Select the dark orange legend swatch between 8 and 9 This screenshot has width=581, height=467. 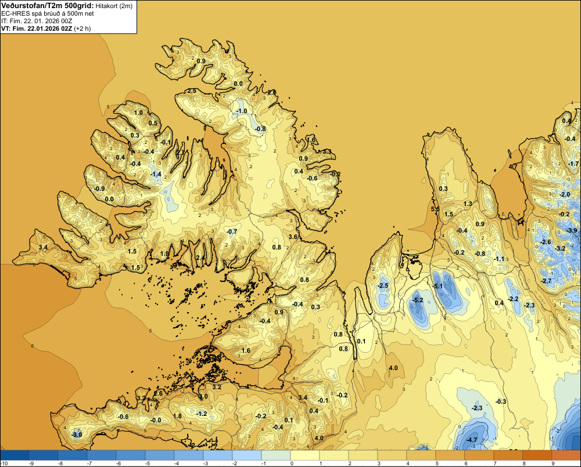537,455
